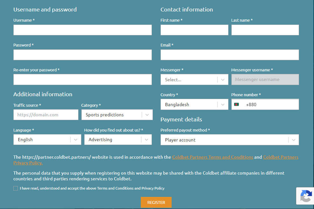Tick the accept Terms and Conditions checkbox
This screenshot has width=314, height=209.
tap(16, 188)
